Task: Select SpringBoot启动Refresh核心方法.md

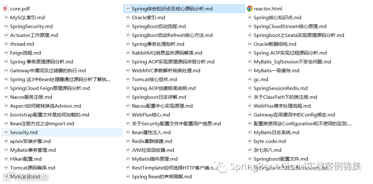Action: (172, 35)
